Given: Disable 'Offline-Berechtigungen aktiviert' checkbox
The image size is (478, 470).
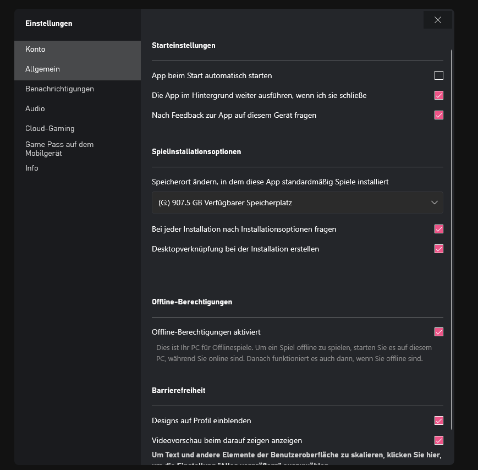Looking at the screenshot, I should pos(438,332).
